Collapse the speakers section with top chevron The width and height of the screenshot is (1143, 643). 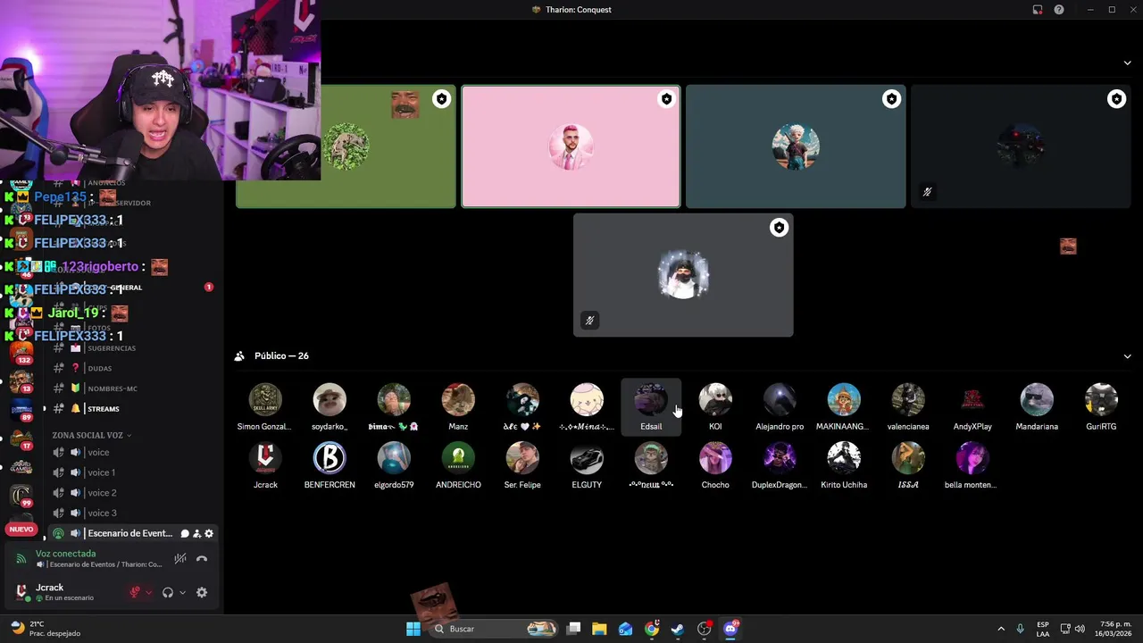pyautogui.click(x=1127, y=63)
